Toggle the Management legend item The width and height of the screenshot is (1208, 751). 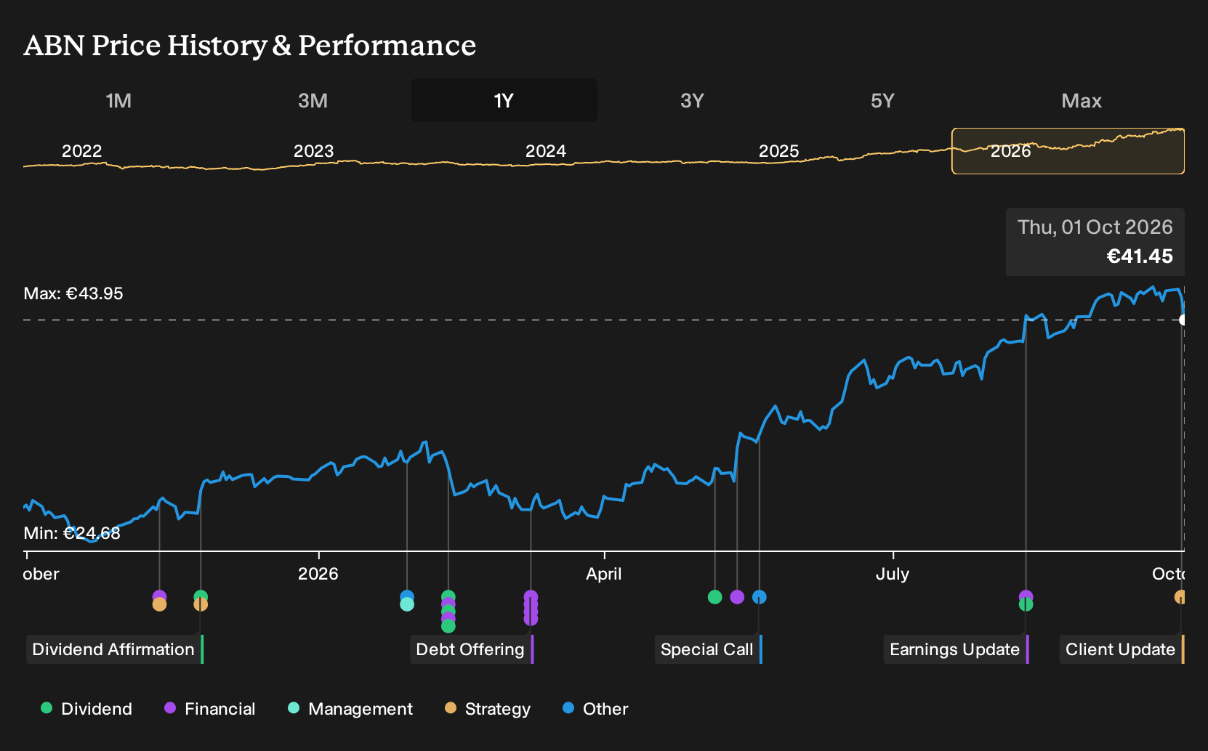coord(350,709)
